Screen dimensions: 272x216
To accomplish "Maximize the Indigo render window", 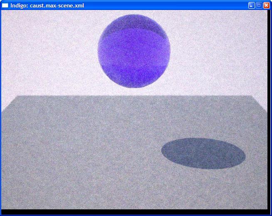I will (x=259, y=5).
